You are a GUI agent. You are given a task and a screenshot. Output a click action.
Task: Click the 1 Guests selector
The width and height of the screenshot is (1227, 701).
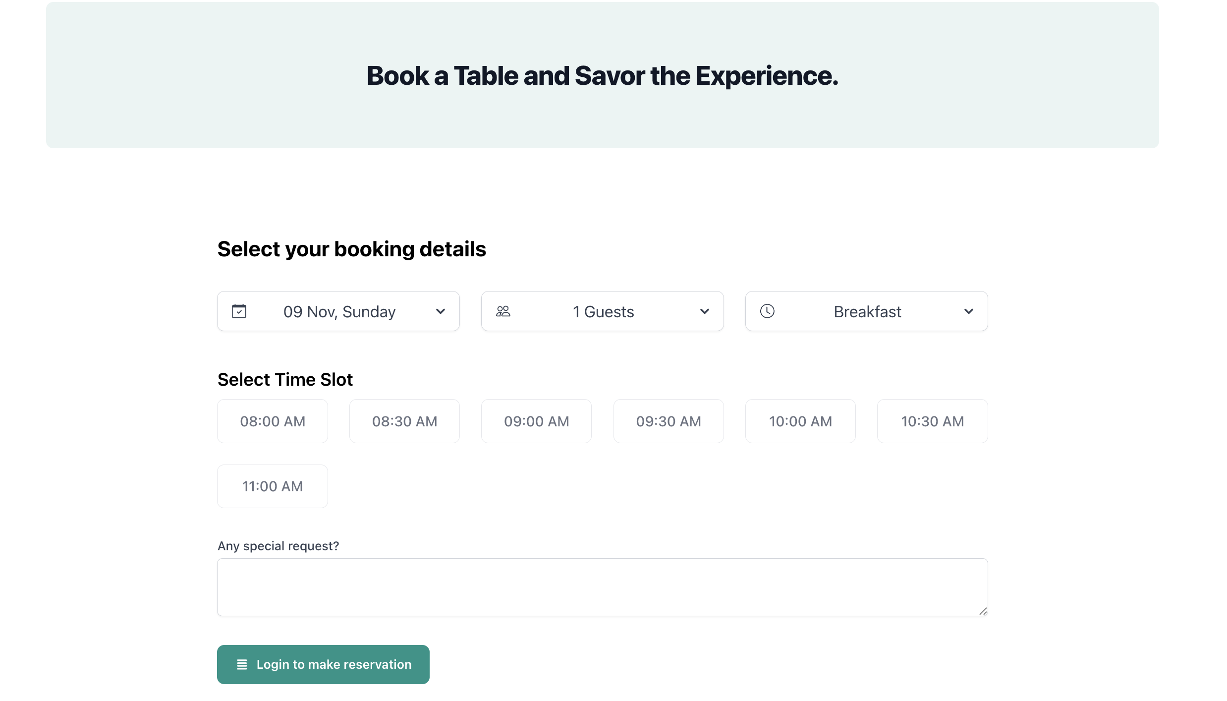603,311
